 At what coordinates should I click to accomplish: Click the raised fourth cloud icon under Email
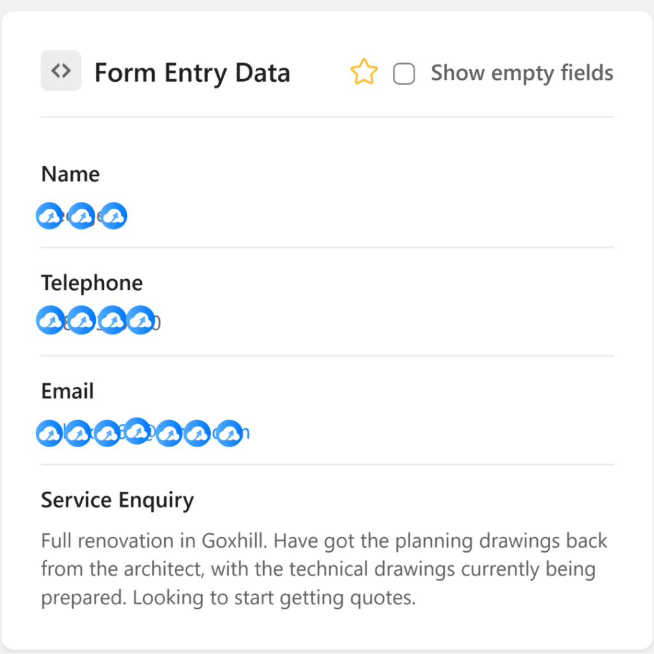click(x=137, y=431)
